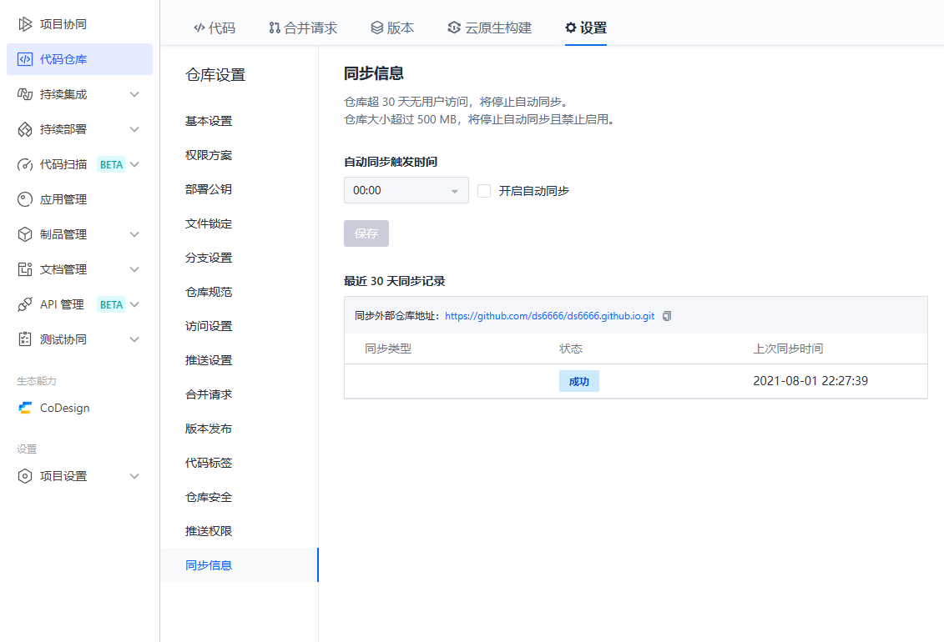
Task: Click the 文档管理 sidebar icon
Action: click(x=25, y=269)
